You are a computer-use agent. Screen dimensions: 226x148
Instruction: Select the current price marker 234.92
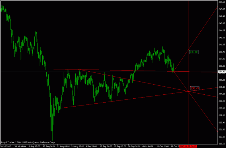(222, 71)
